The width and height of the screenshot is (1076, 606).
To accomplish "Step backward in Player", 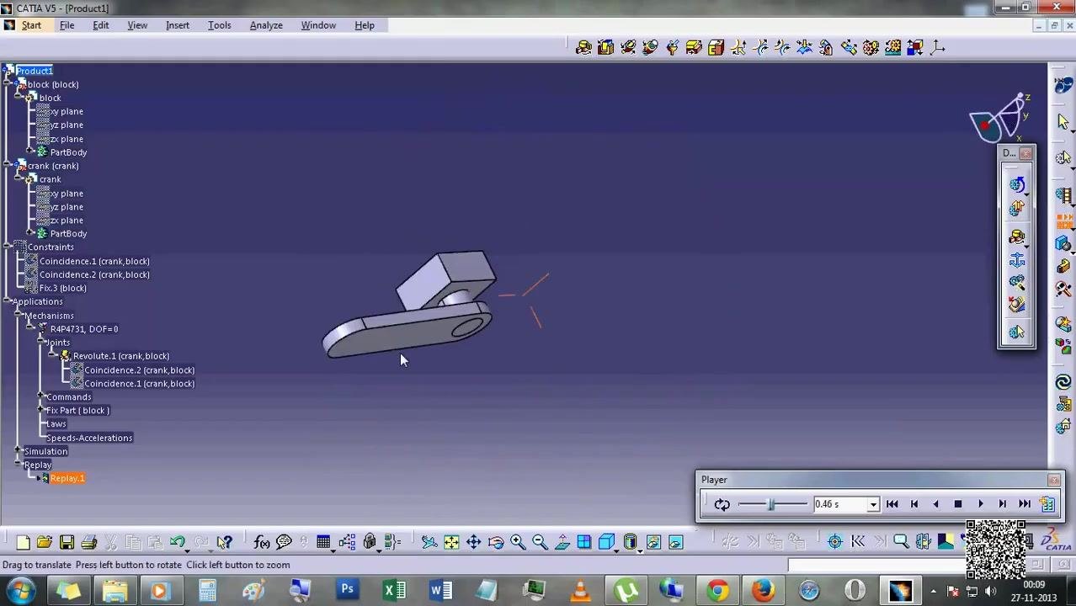I will click(x=914, y=504).
